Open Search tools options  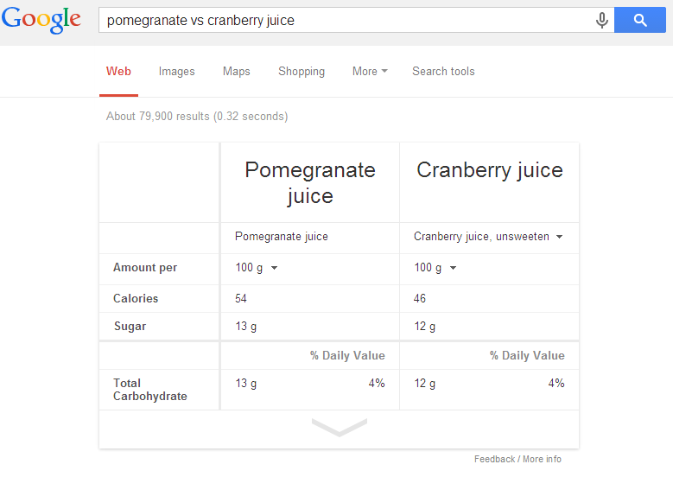[443, 71]
